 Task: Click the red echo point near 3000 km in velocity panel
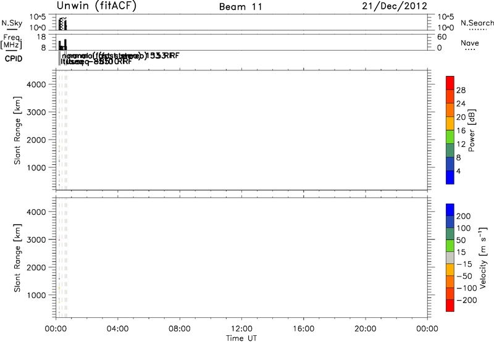59,240
